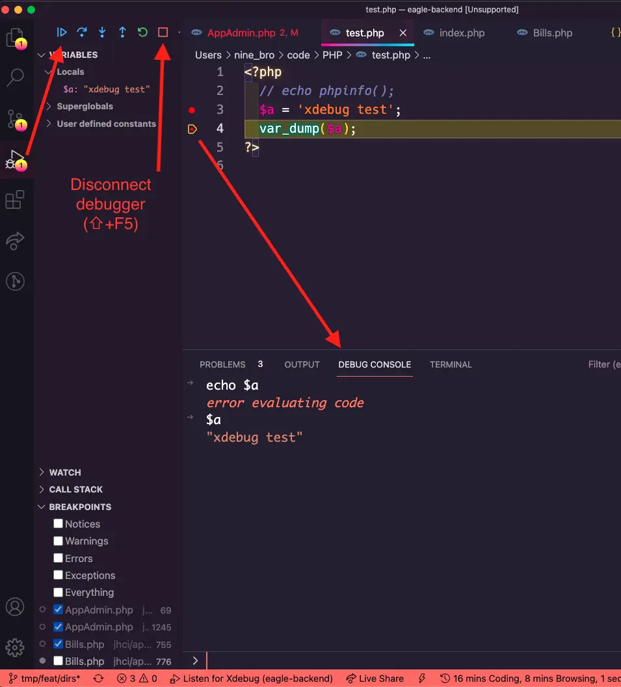The height and width of the screenshot is (687, 621).
Task: Click the echo $a console entry
Action: pos(232,385)
